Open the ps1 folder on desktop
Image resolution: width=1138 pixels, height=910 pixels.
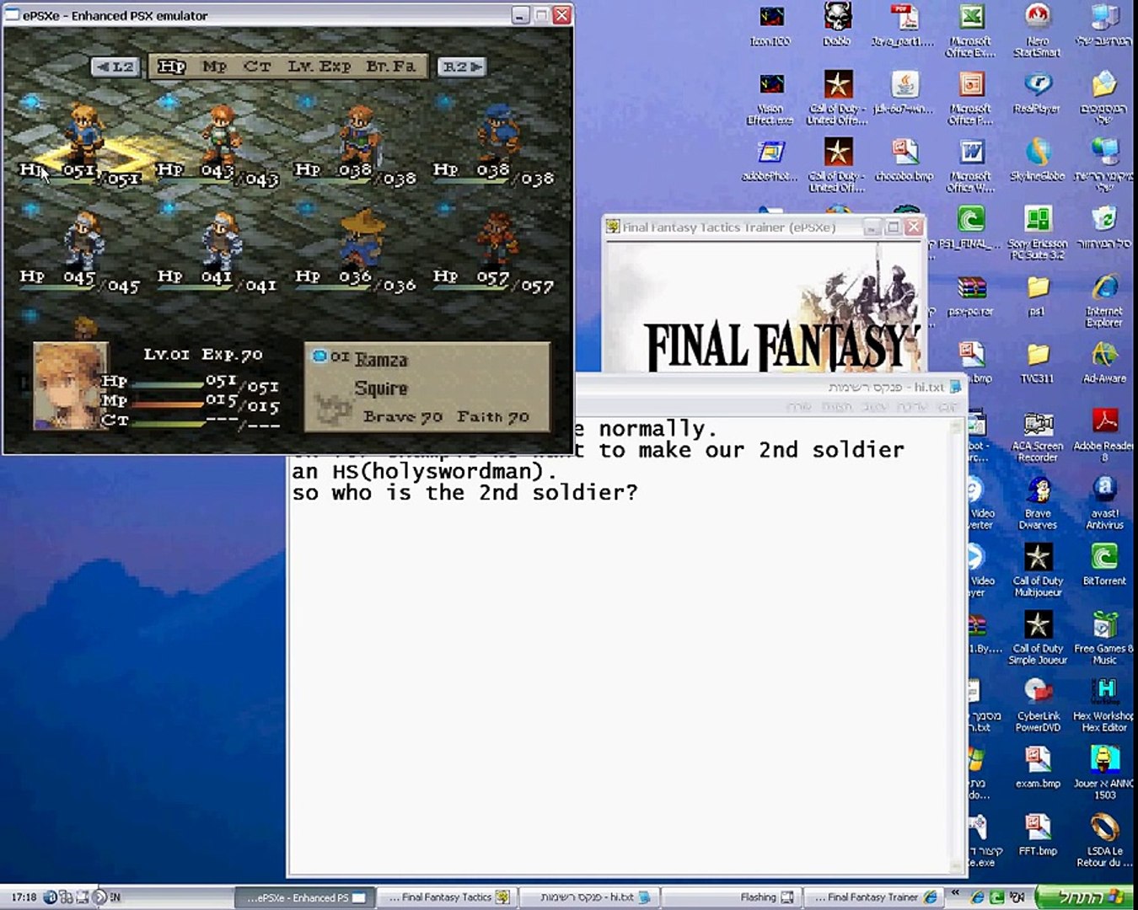click(x=1038, y=294)
